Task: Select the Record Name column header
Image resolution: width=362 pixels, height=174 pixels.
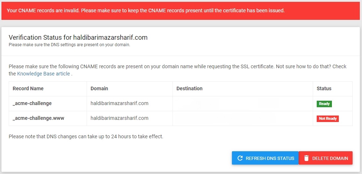Action: [28, 88]
